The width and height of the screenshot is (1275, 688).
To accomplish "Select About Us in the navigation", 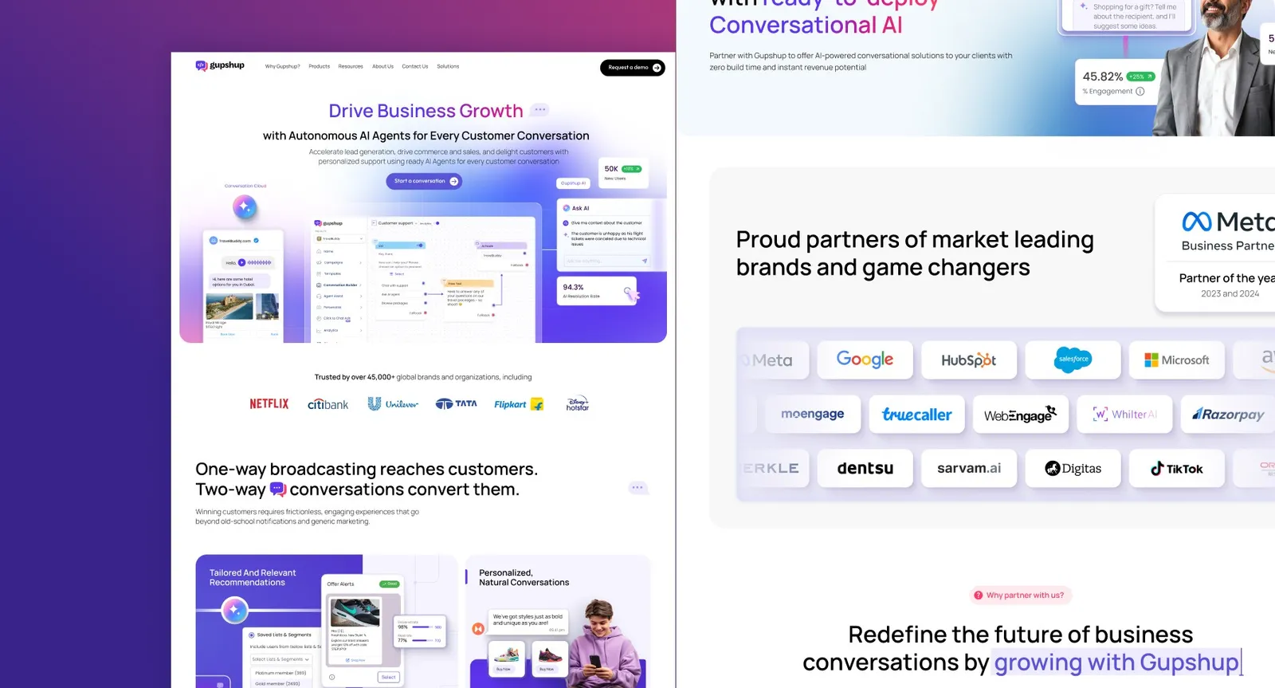I will [x=382, y=67].
